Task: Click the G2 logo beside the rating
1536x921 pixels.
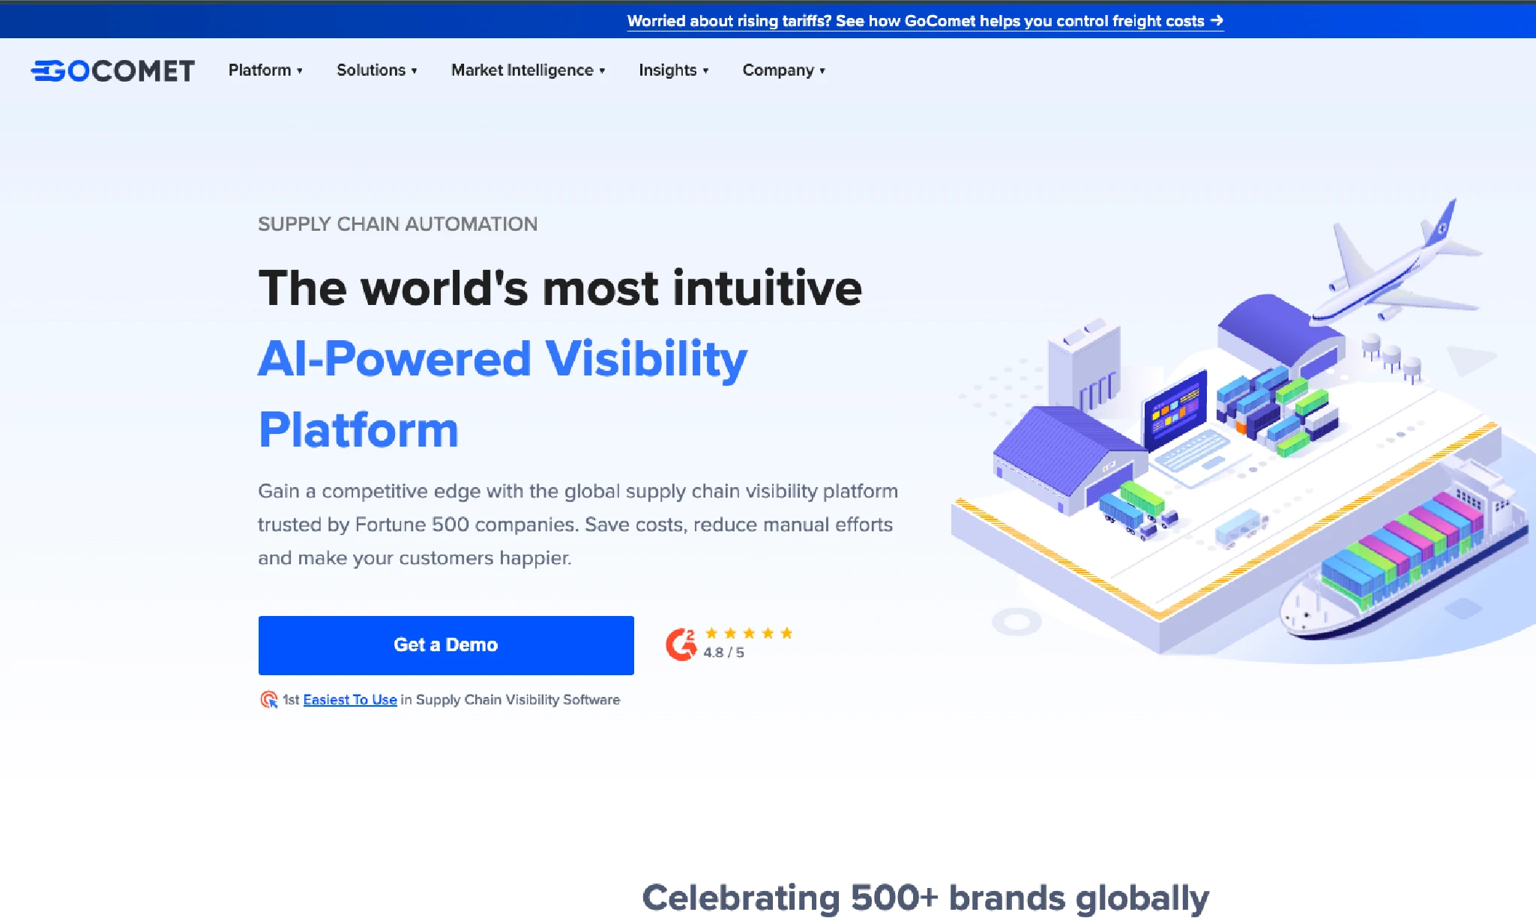Action: click(681, 642)
